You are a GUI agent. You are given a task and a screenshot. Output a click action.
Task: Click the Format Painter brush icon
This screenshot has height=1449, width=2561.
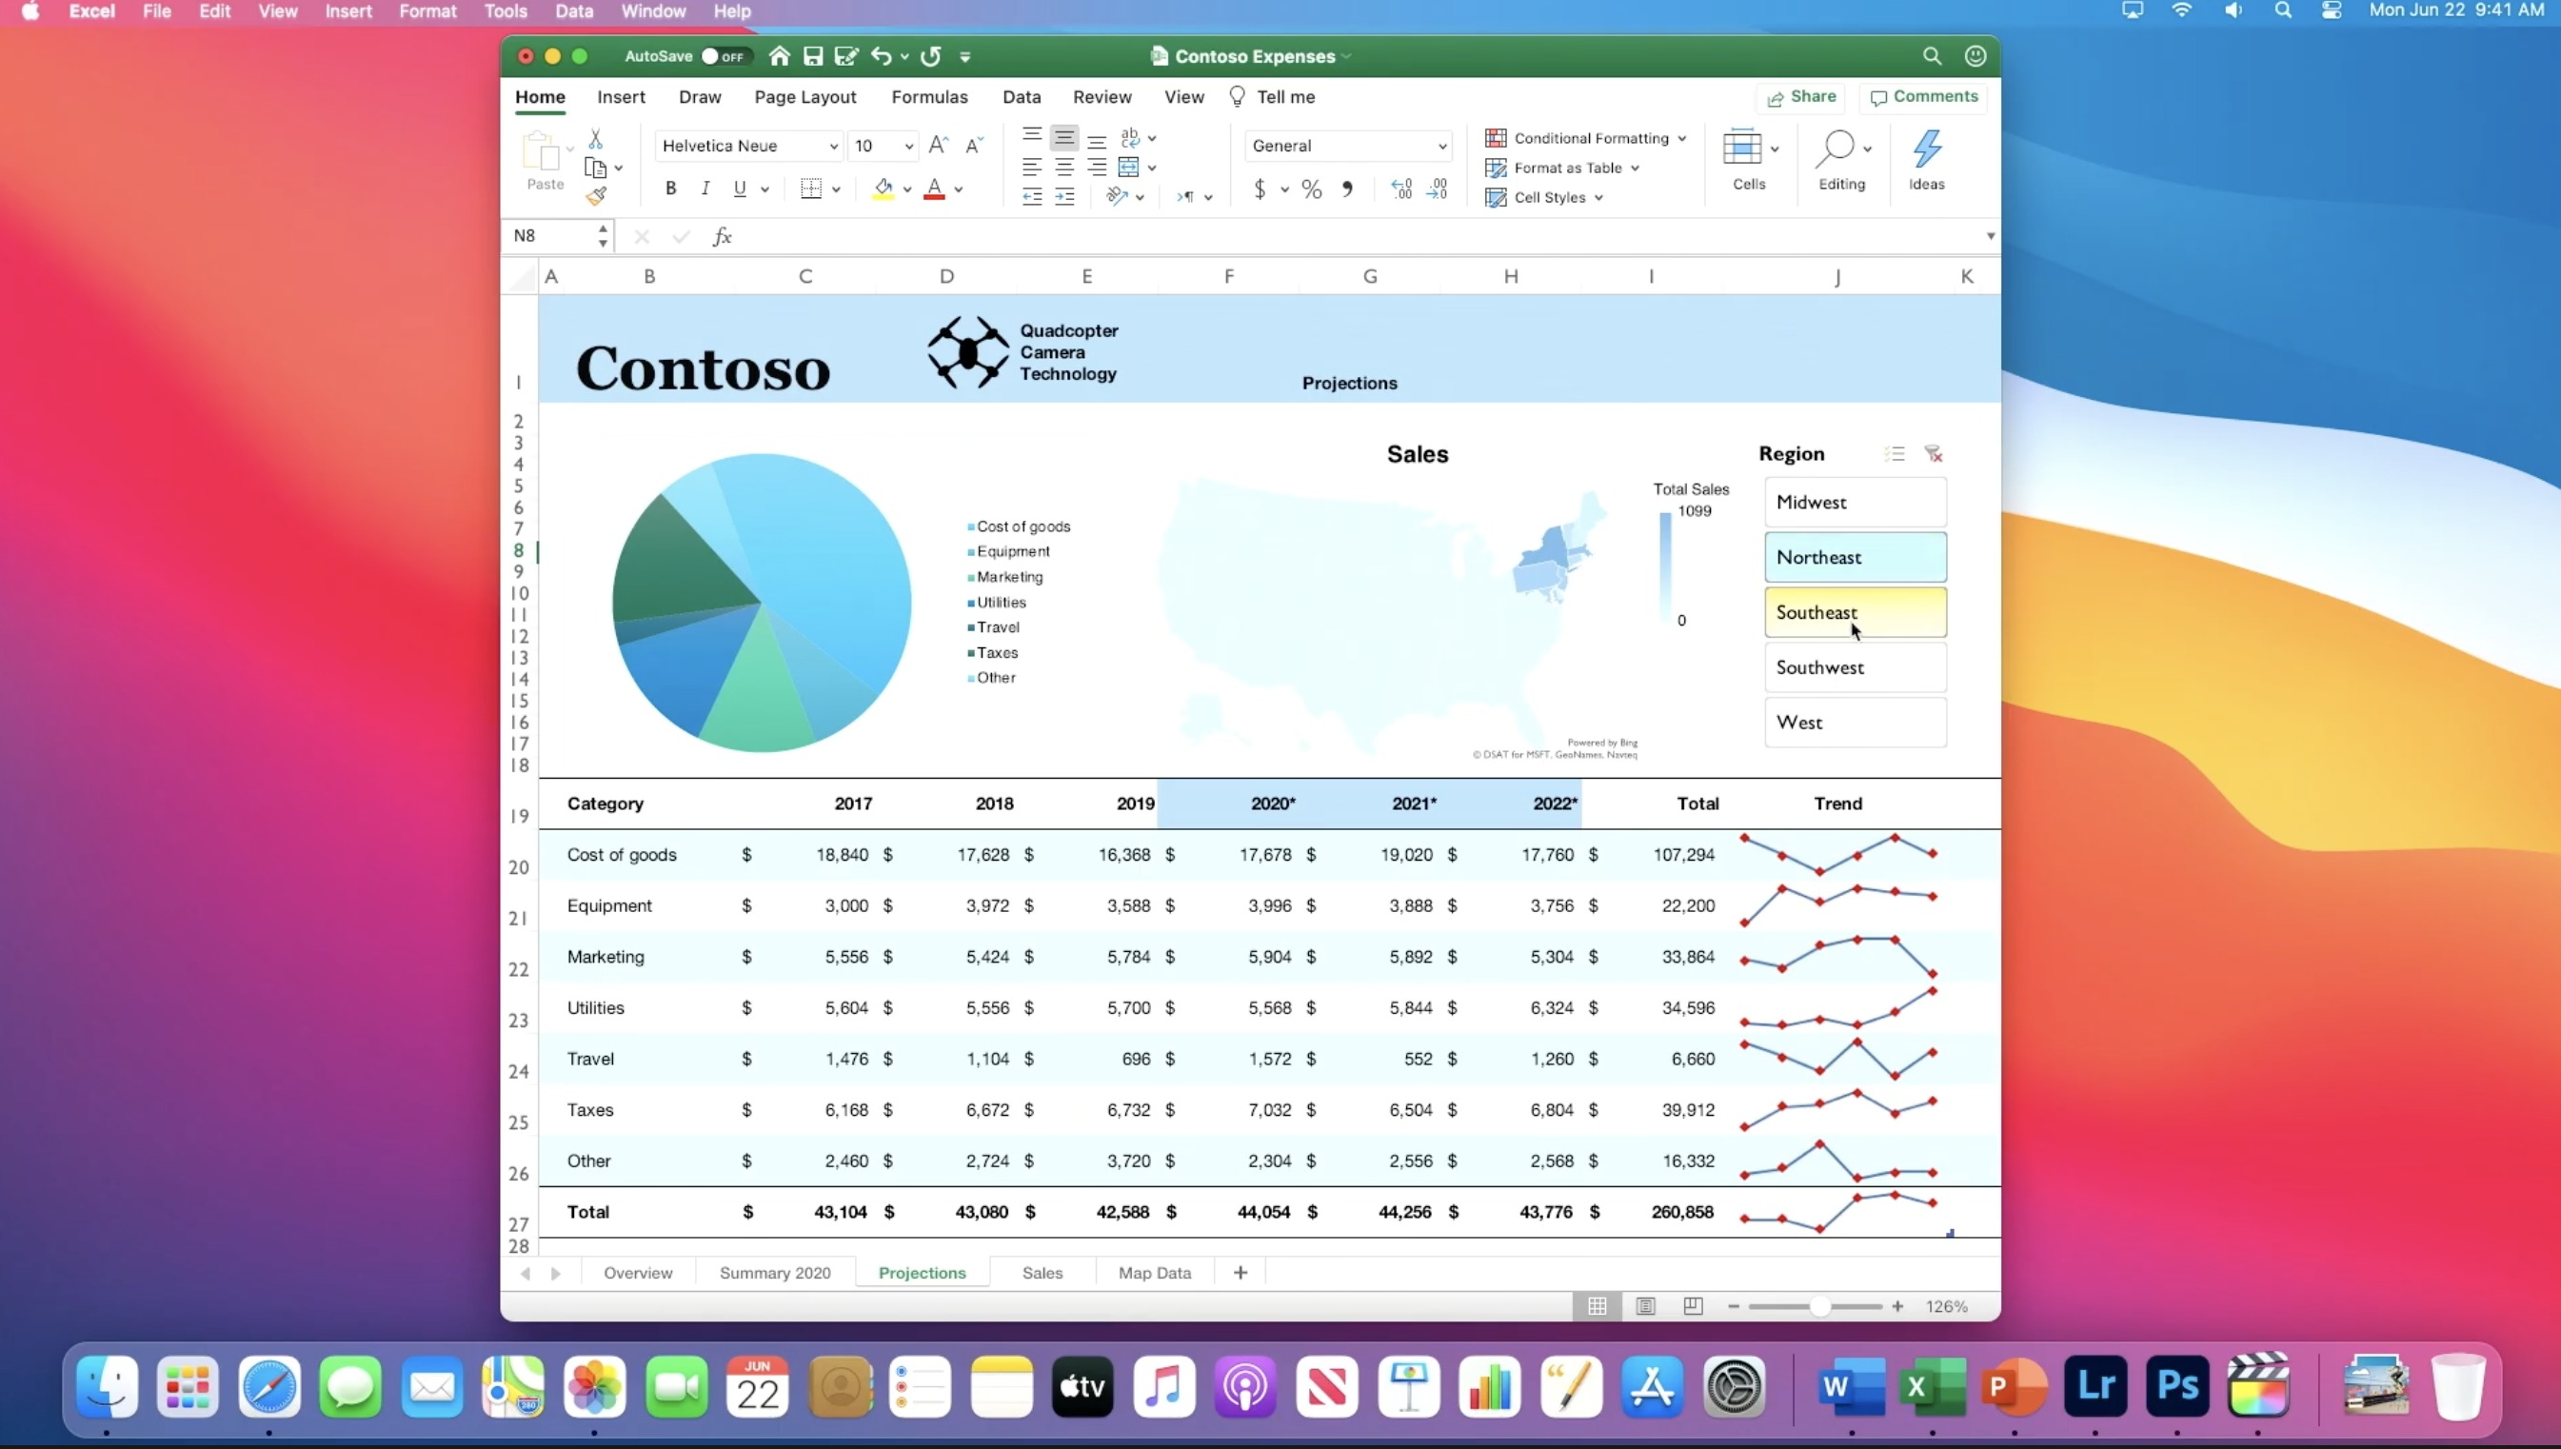596,196
